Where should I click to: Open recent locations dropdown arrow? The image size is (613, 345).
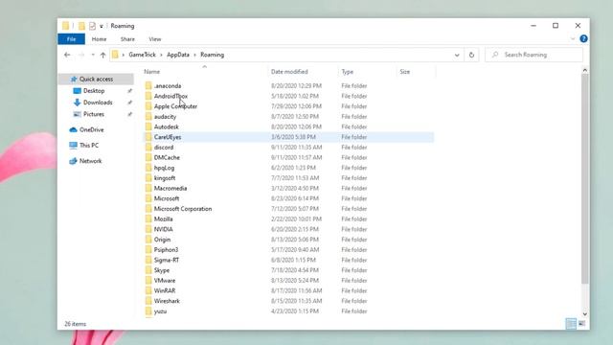tap(93, 55)
